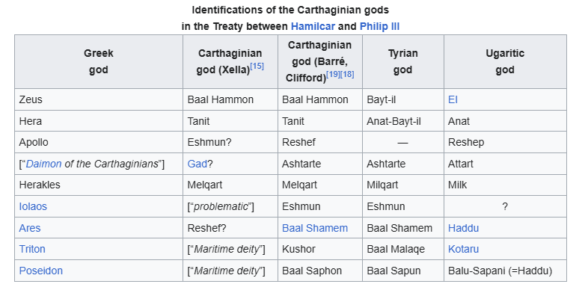The image size is (588, 293).
Task: Open the Ares link
Action: pyautogui.click(x=30, y=228)
